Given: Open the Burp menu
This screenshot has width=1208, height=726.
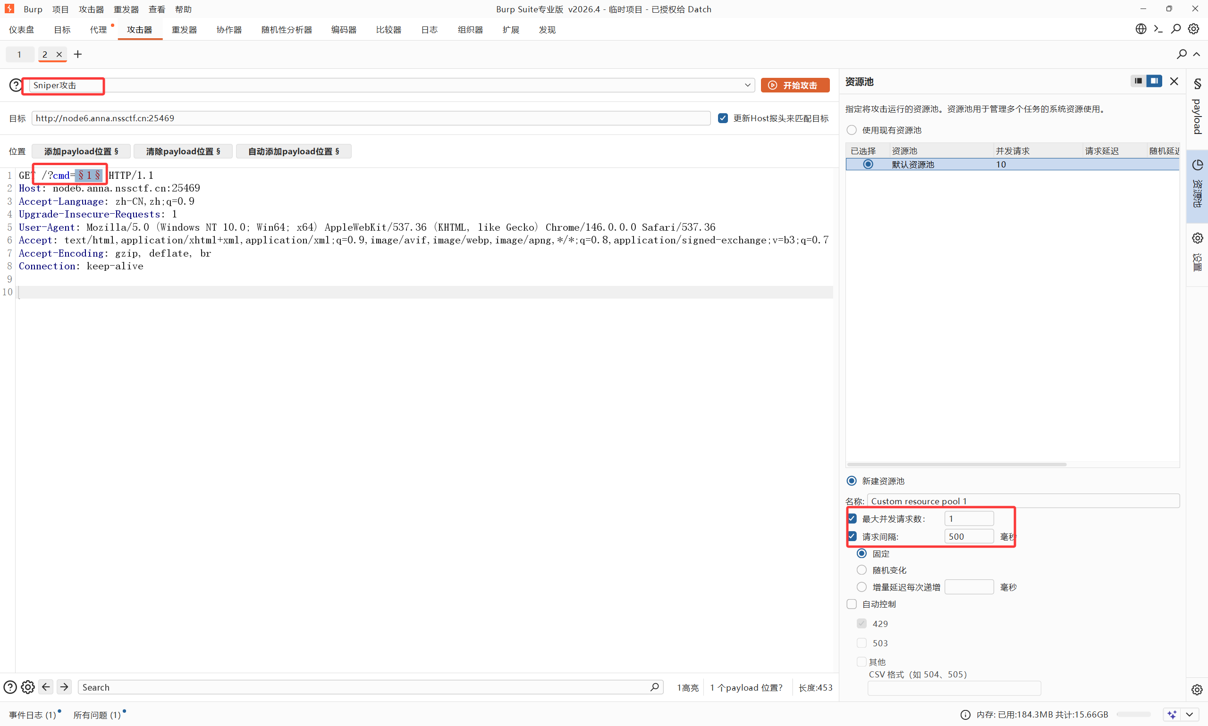Looking at the screenshot, I should click(33, 9).
